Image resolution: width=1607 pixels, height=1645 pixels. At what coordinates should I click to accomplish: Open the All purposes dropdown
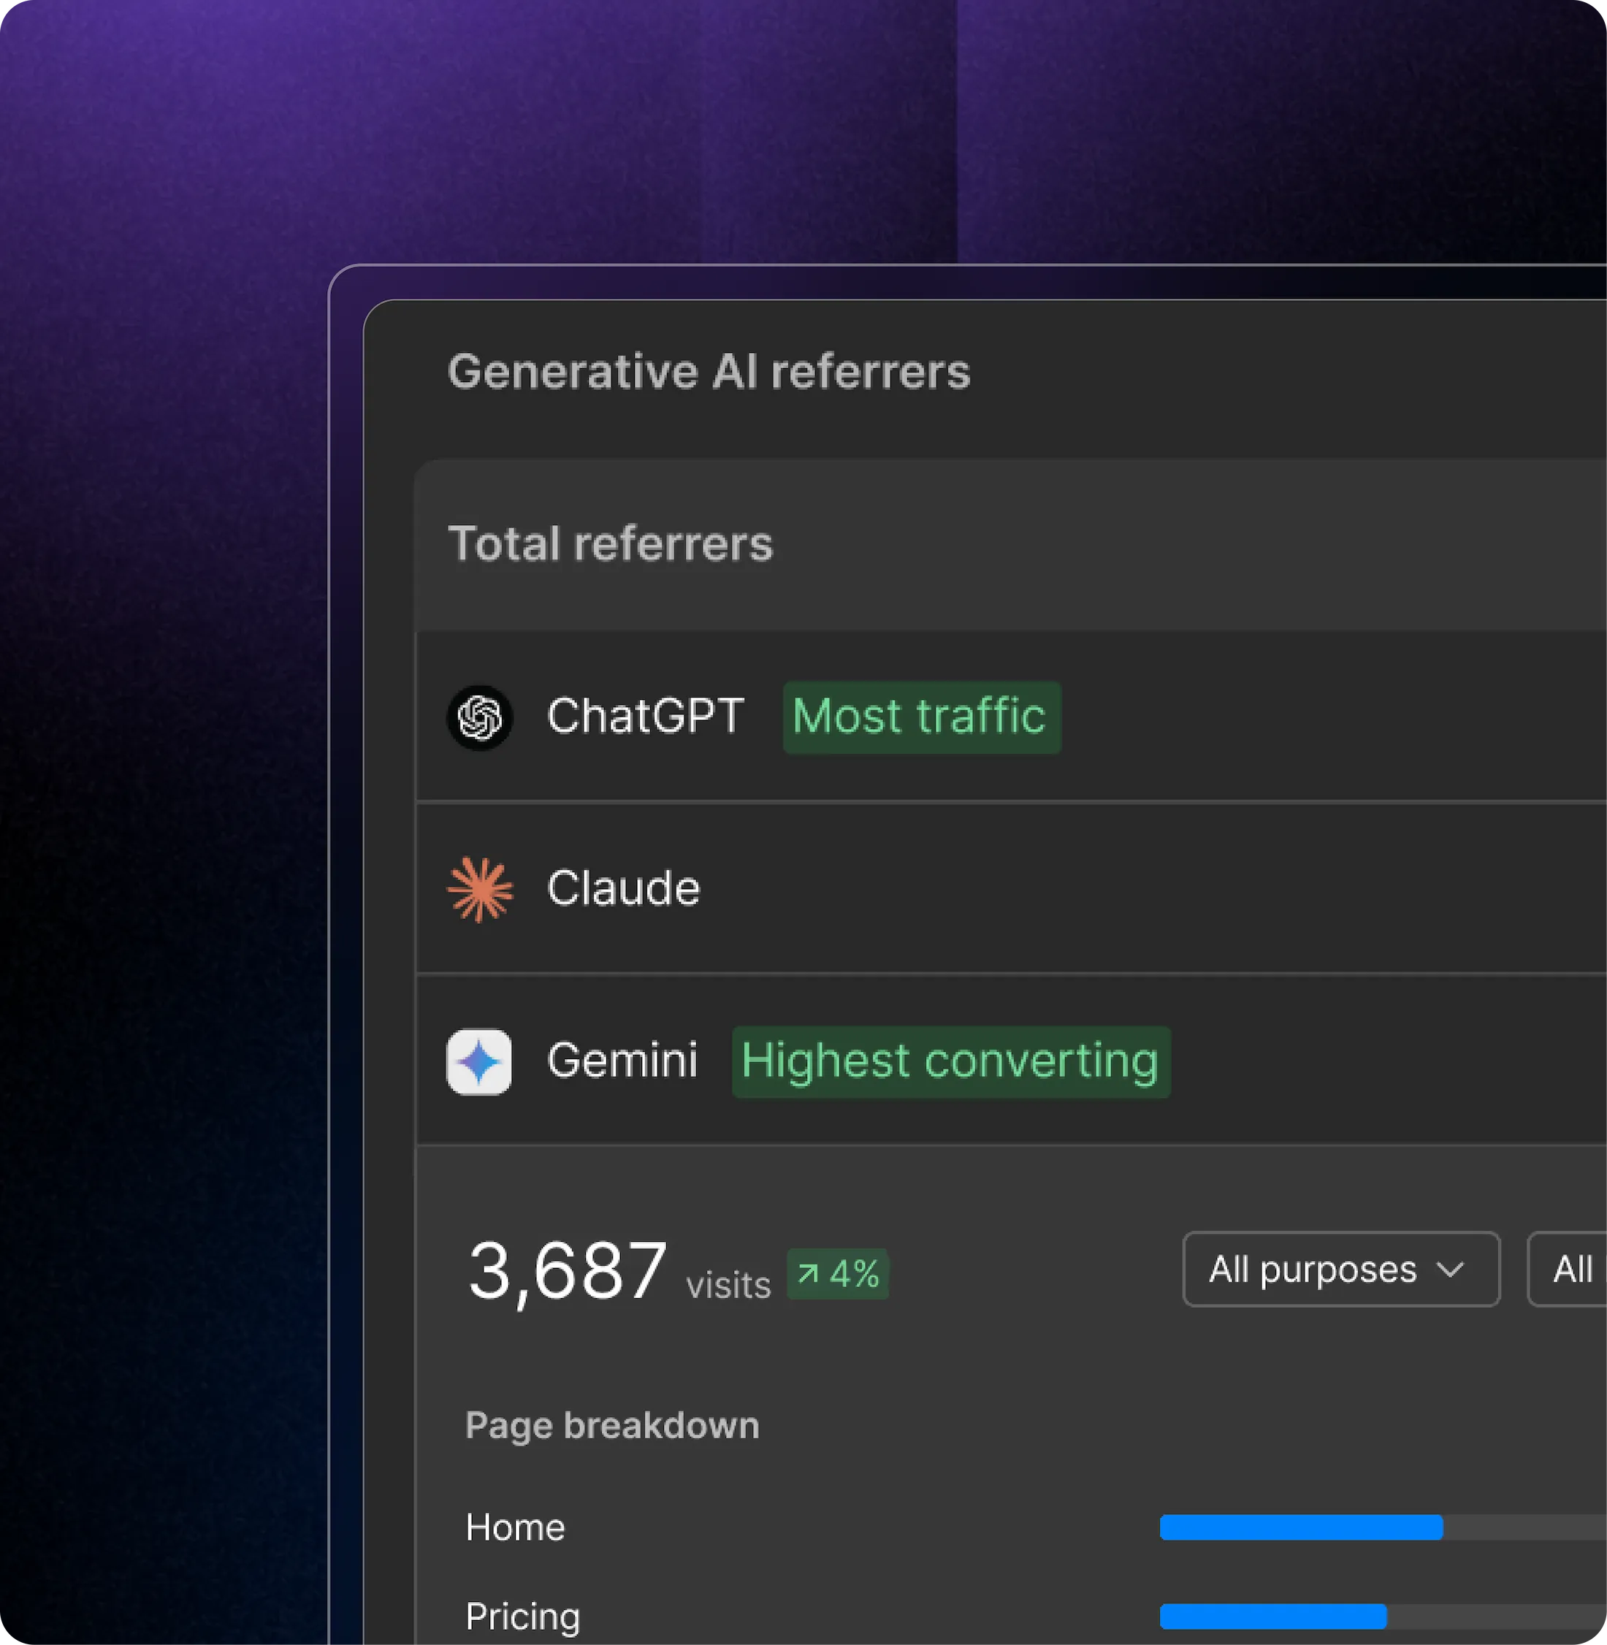pyautogui.click(x=1341, y=1270)
